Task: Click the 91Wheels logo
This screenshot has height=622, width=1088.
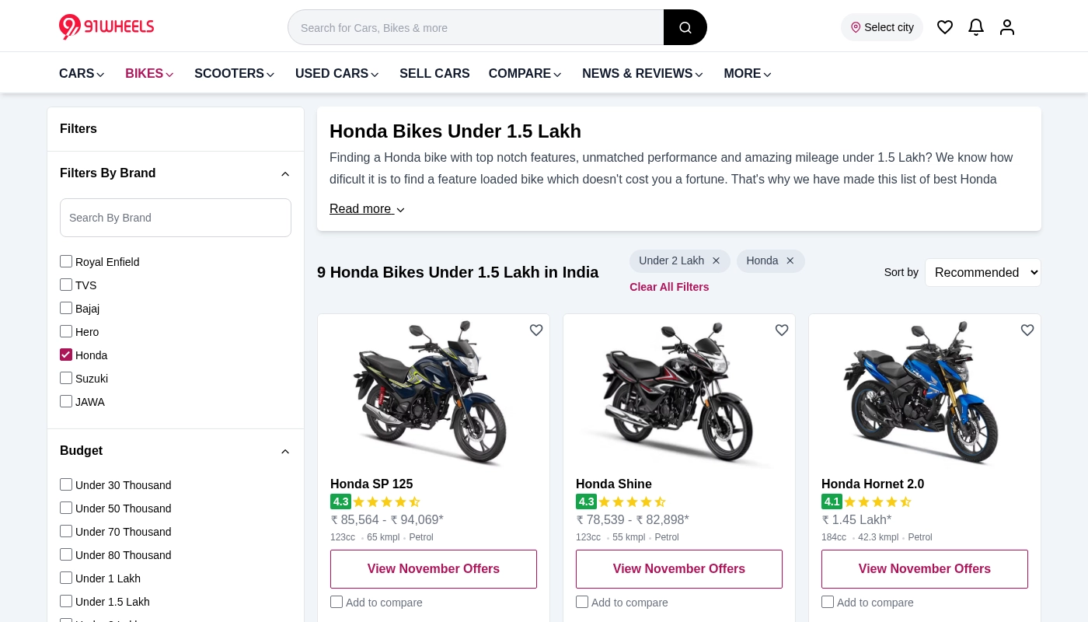Action: [x=106, y=26]
